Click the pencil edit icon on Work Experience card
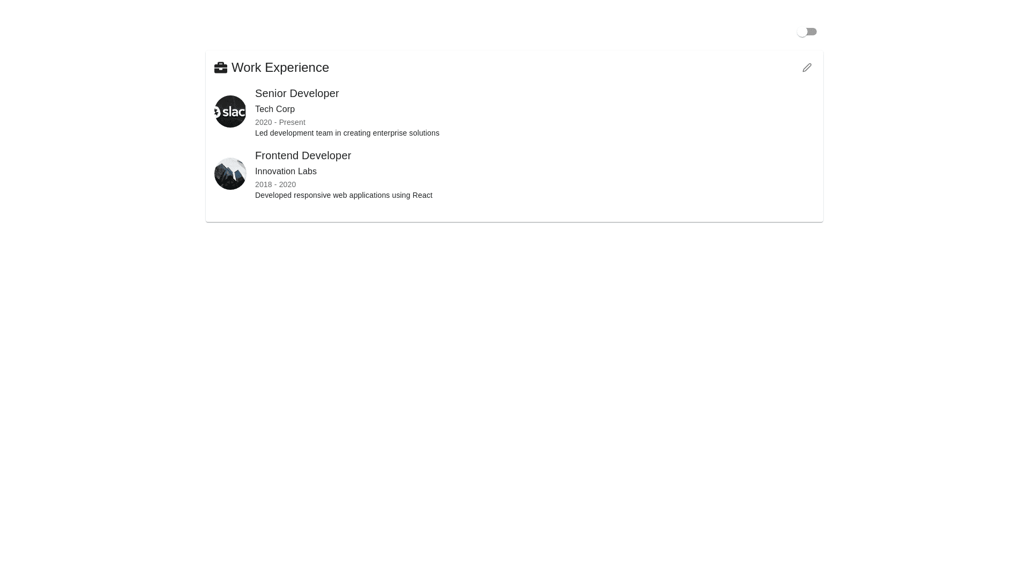 click(807, 68)
